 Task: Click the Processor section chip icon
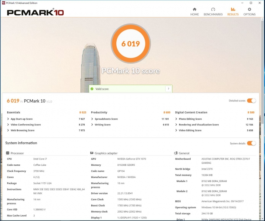[8, 153]
